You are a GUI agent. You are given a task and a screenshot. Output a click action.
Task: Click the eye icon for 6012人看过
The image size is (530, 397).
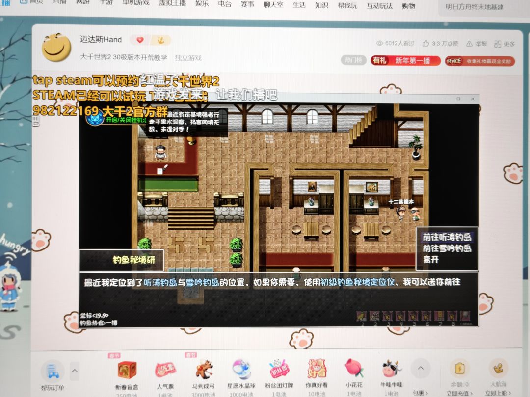[x=379, y=43]
